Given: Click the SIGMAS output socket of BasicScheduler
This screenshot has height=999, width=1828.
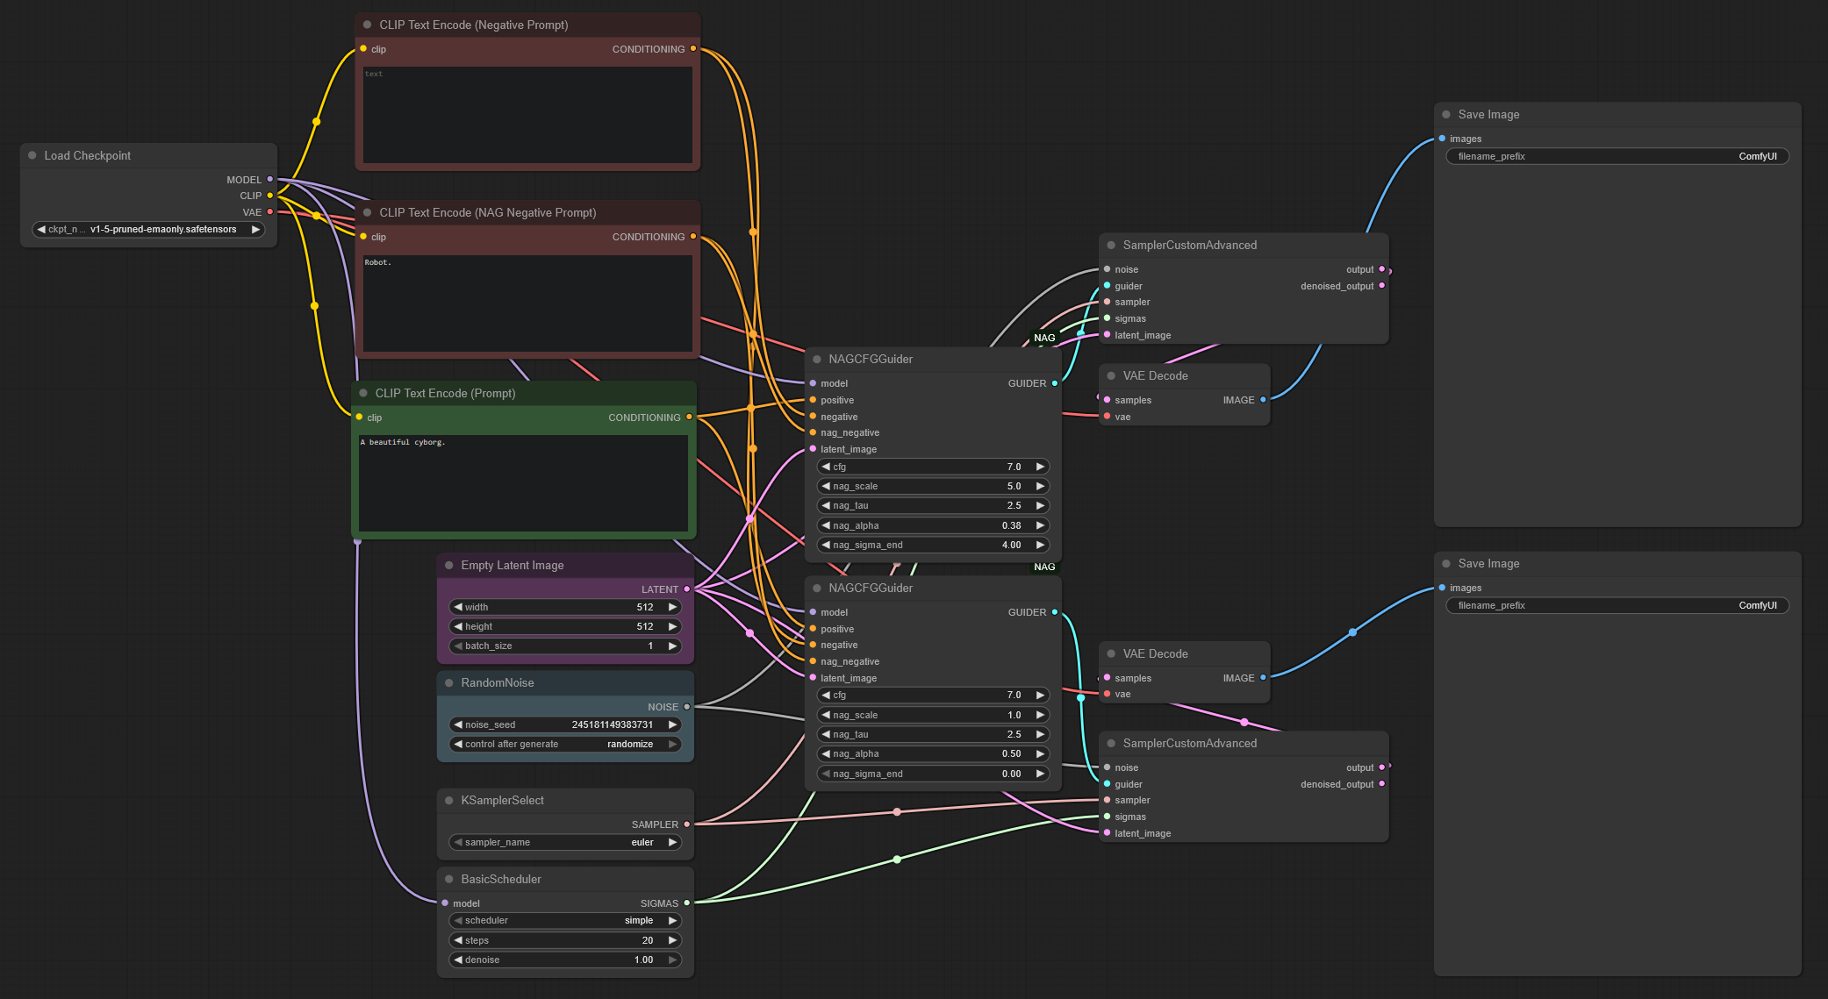Looking at the screenshot, I should coord(687,903).
